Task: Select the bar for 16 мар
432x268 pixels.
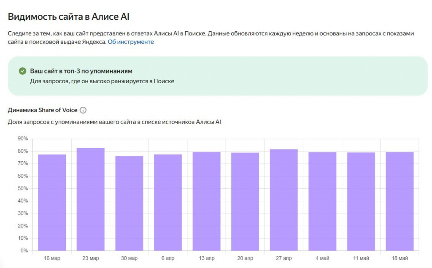Action: [52, 203]
